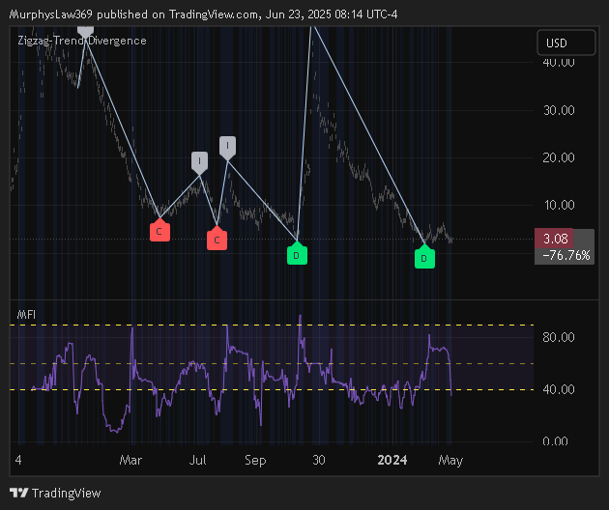
Task: Click the Sep label on time axis
Action: [x=255, y=460]
